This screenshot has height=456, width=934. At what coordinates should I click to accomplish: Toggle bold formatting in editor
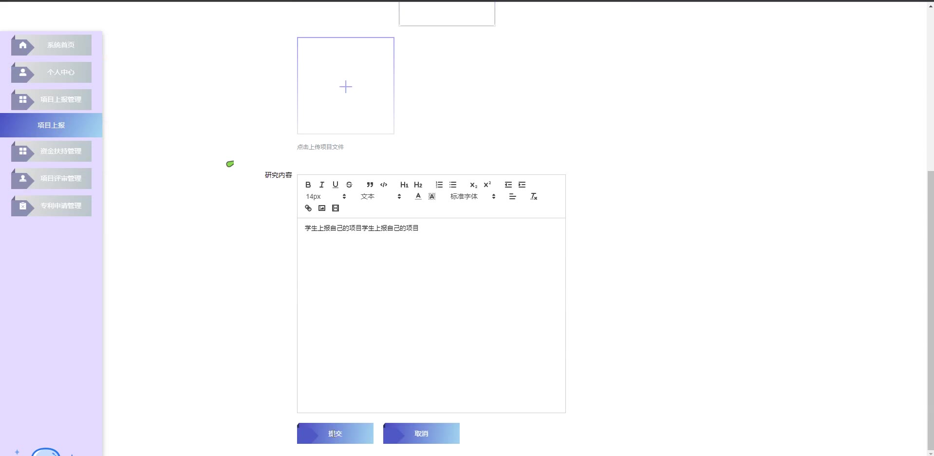click(x=308, y=185)
